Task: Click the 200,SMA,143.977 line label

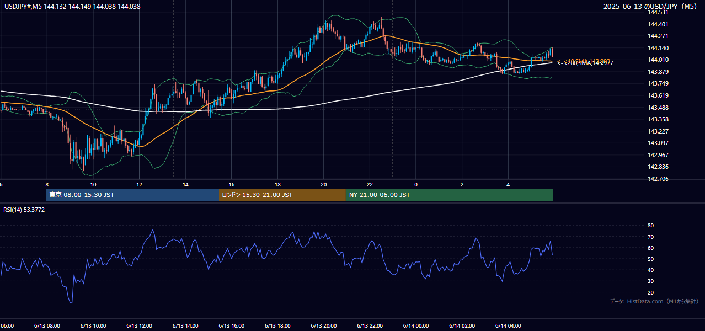Action: (589, 63)
